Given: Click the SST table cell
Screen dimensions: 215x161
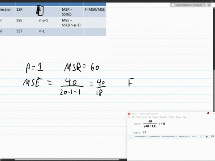Looking at the screenshot, I should point(26,32).
